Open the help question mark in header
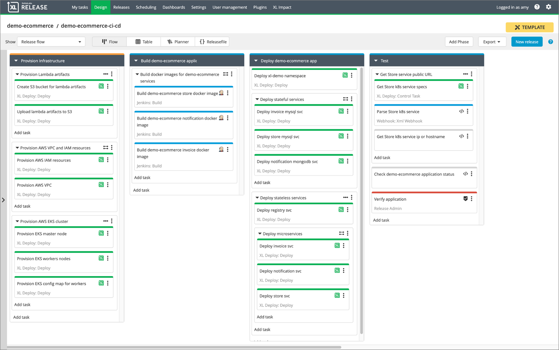Viewport: 559px width, 350px height. (x=537, y=7)
